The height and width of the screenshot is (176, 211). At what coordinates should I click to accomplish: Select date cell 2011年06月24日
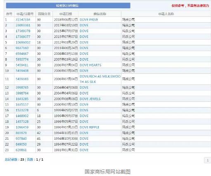66,48
